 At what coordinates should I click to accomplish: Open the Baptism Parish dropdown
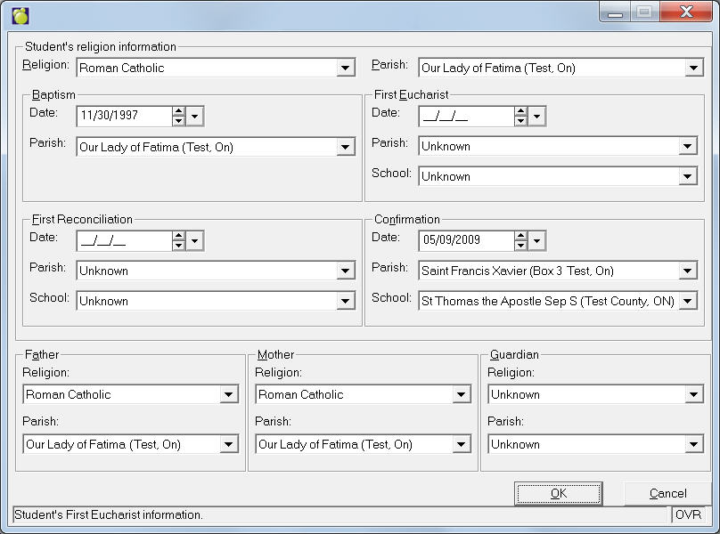346,147
